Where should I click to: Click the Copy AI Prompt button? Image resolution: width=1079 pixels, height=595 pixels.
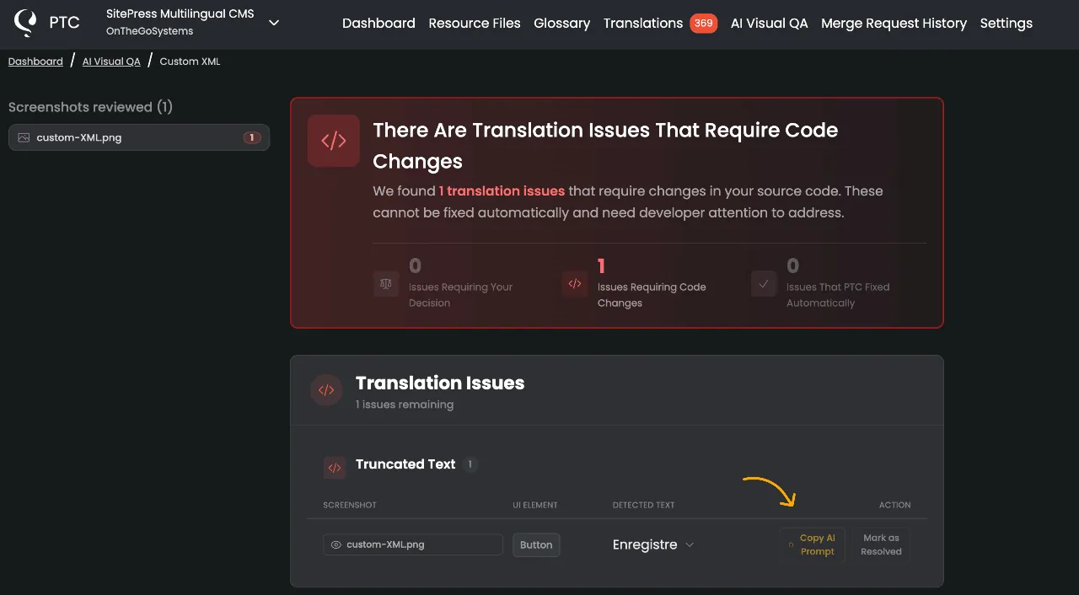(813, 544)
